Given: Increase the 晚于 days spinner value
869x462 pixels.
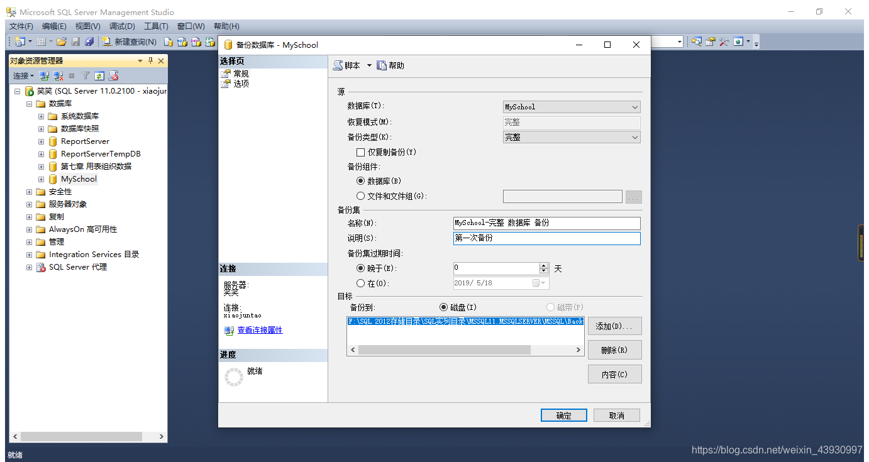Looking at the screenshot, I should (x=544, y=265).
